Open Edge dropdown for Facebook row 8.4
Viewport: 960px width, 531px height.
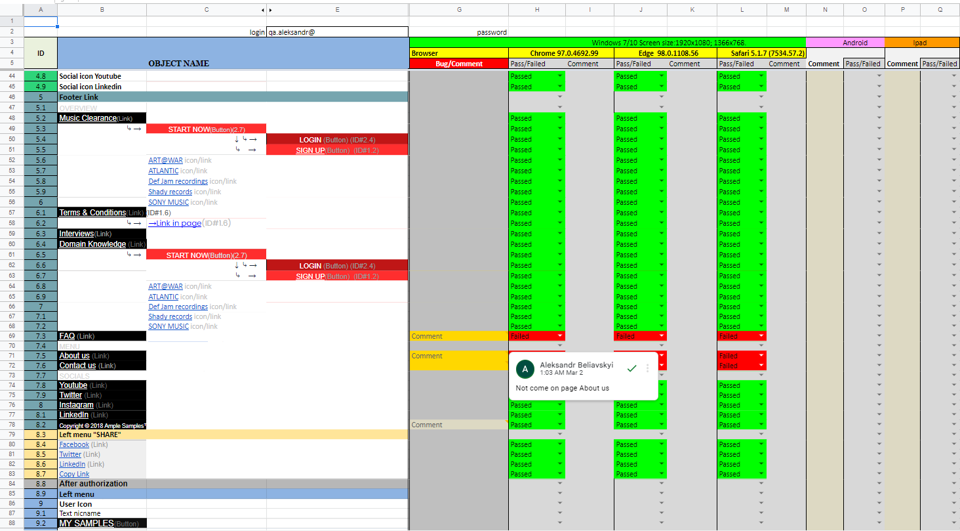pos(662,444)
